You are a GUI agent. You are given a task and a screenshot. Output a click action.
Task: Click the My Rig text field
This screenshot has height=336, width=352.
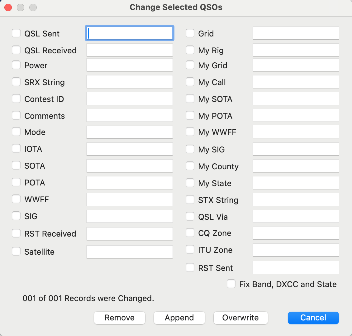coord(296,50)
